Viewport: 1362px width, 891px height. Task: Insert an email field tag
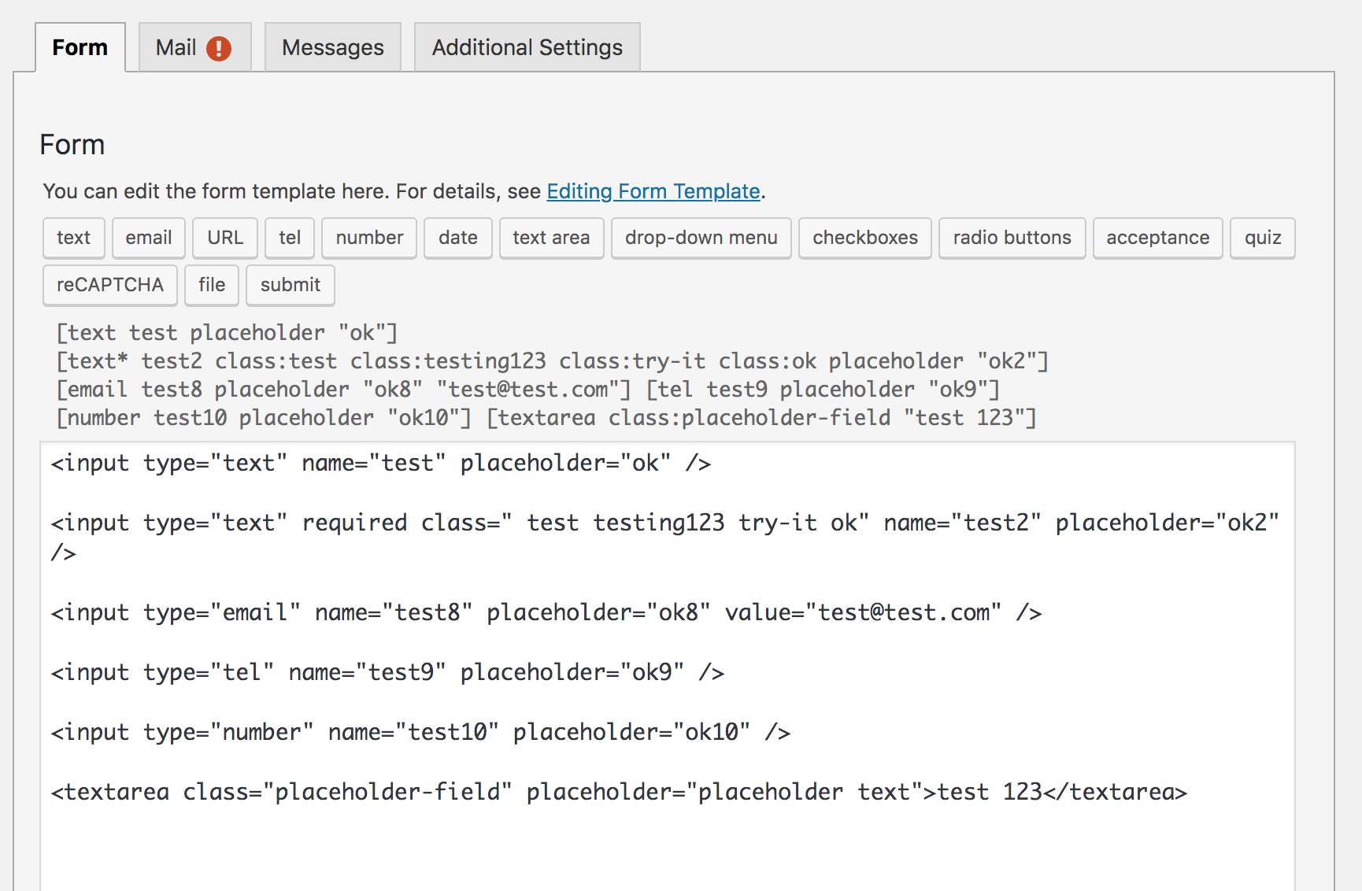[x=149, y=238]
